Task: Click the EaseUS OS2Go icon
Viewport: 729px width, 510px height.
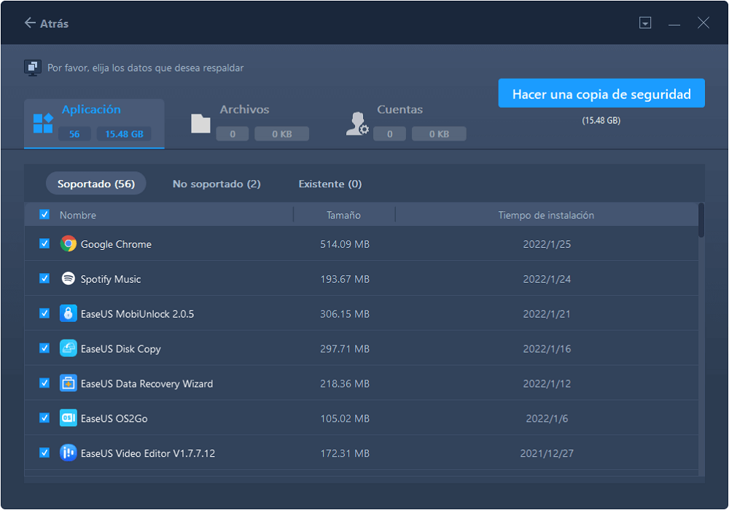Action: click(69, 418)
